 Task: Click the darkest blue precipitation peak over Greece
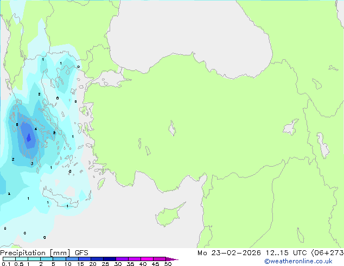click(29, 138)
